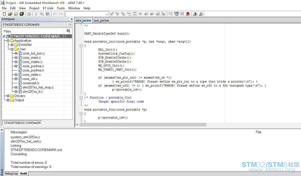Open the File menu

point(4,8)
